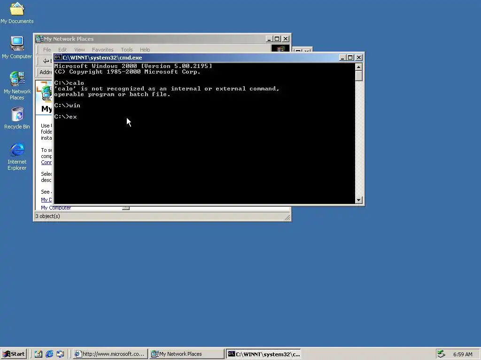The height and width of the screenshot is (360, 481).
Task: Click the My Computer link in Network Places
Action: [56, 208]
